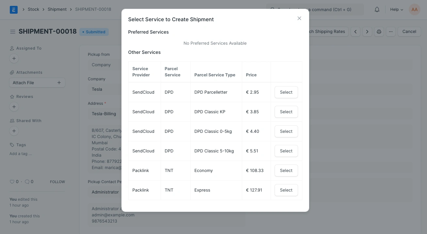
Task: Select the Packlink TNT Express service
Action: click(x=286, y=190)
